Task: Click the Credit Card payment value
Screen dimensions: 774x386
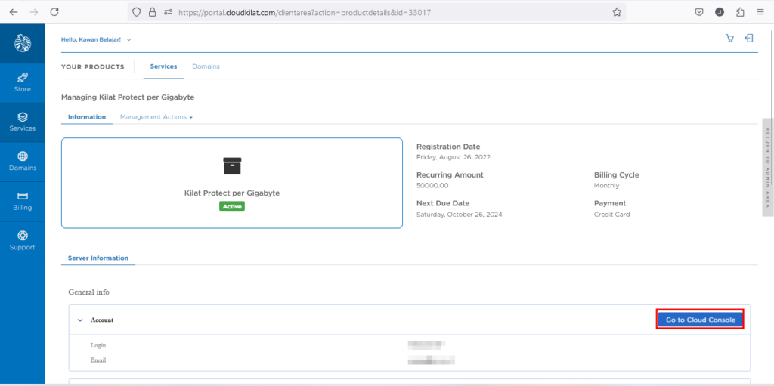Action: 612,215
